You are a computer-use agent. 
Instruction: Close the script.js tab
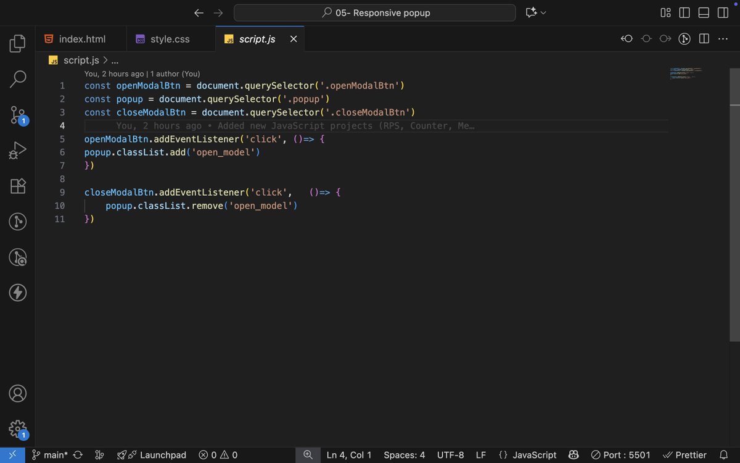(x=294, y=39)
